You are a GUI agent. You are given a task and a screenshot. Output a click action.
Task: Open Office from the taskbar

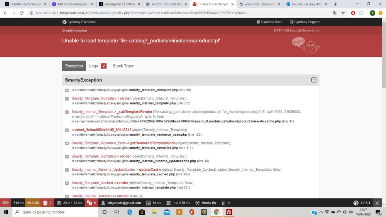pos(192,212)
